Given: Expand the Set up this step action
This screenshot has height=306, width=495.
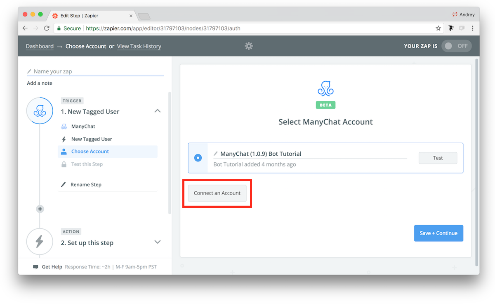Looking at the screenshot, I should [158, 242].
